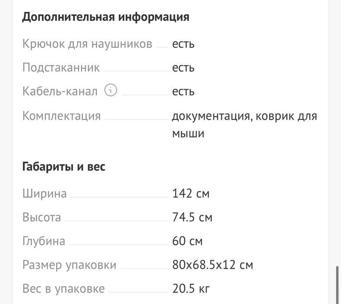
Task: Click the Габариты и вес section heading
Action: [x=64, y=166]
